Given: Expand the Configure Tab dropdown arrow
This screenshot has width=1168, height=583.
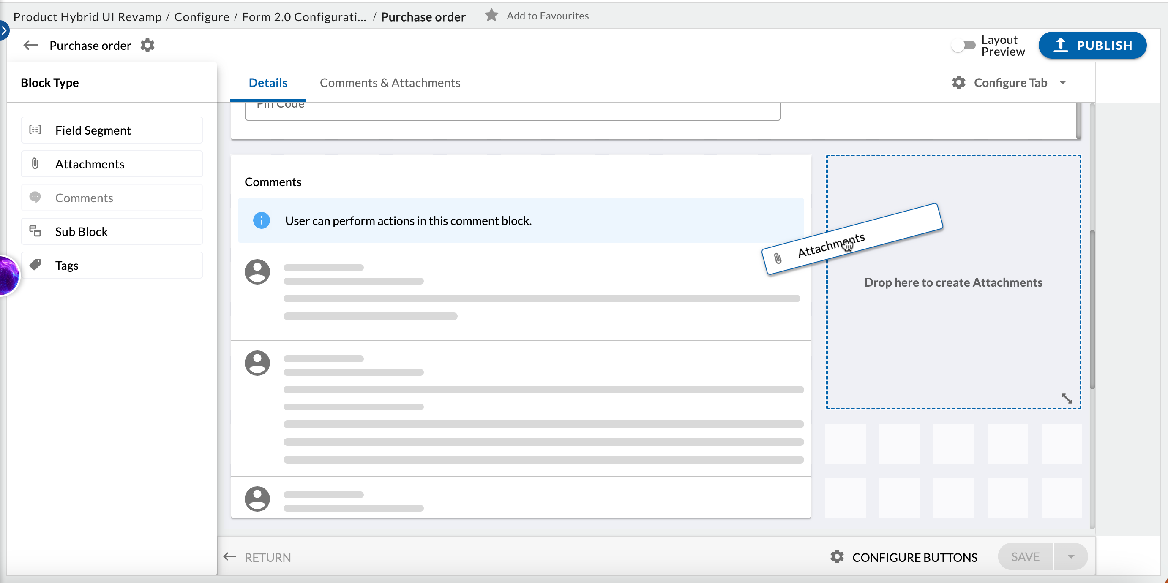Looking at the screenshot, I should click(1062, 82).
